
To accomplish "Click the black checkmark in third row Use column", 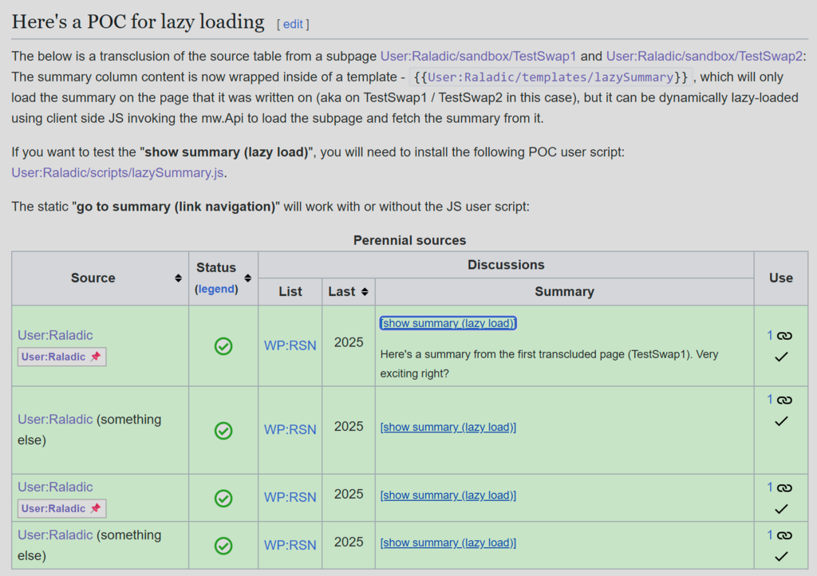I will click(781, 509).
